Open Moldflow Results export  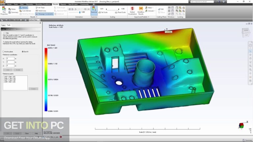(141, 11)
